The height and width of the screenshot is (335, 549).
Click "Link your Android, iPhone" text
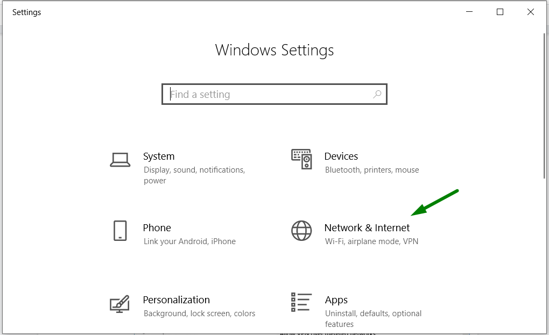(189, 241)
